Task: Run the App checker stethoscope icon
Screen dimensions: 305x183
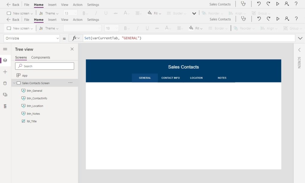Action: click(x=244, y=19)
